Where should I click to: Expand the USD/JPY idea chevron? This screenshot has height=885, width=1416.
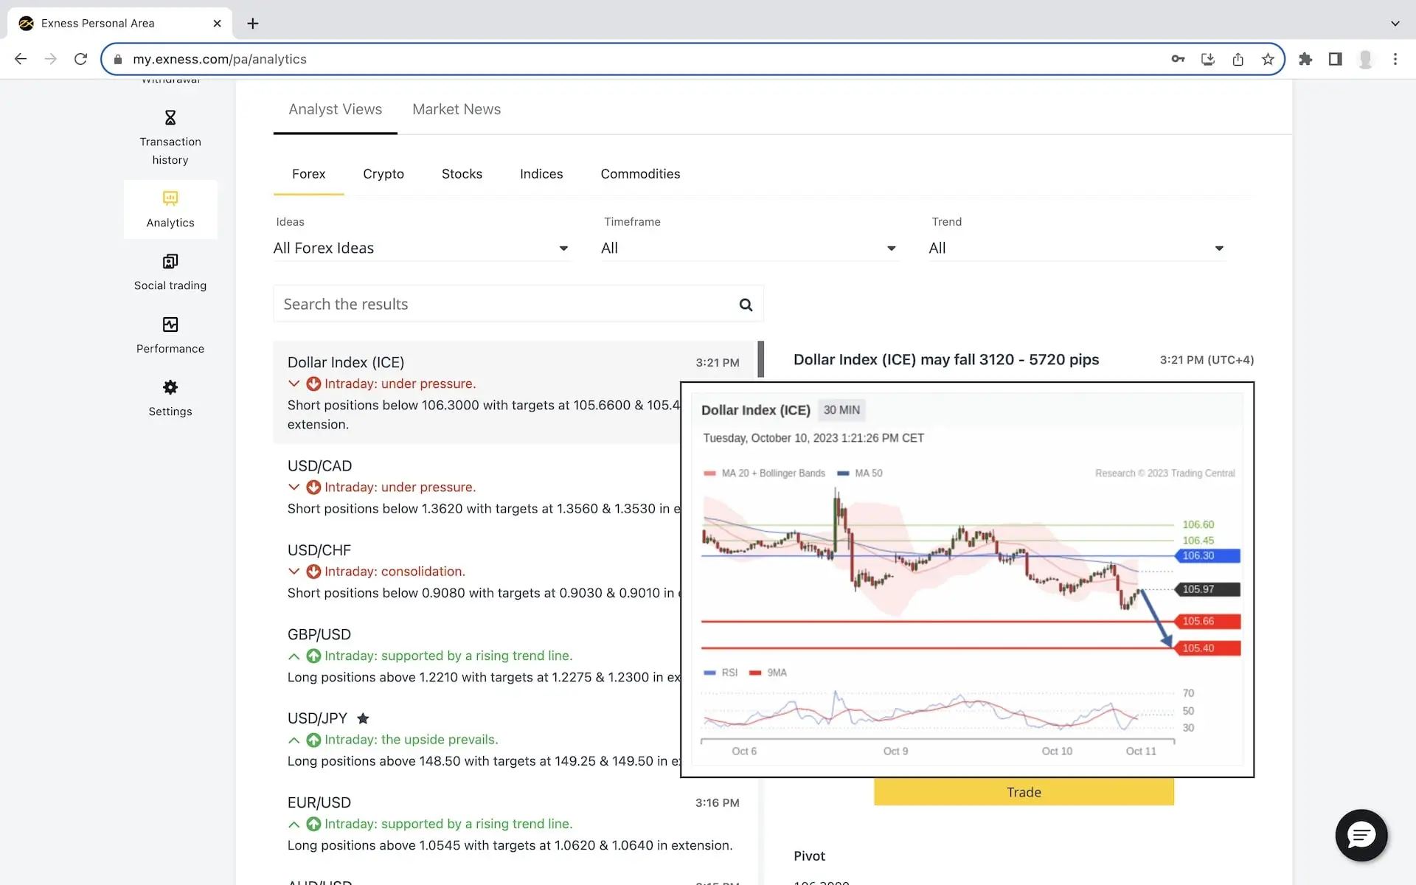point(294,740)
